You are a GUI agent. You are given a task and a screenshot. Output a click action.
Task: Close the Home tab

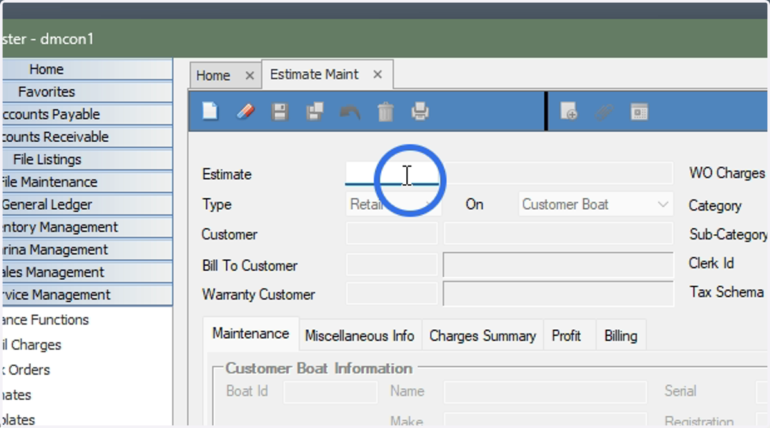click(x=250, y=76)
